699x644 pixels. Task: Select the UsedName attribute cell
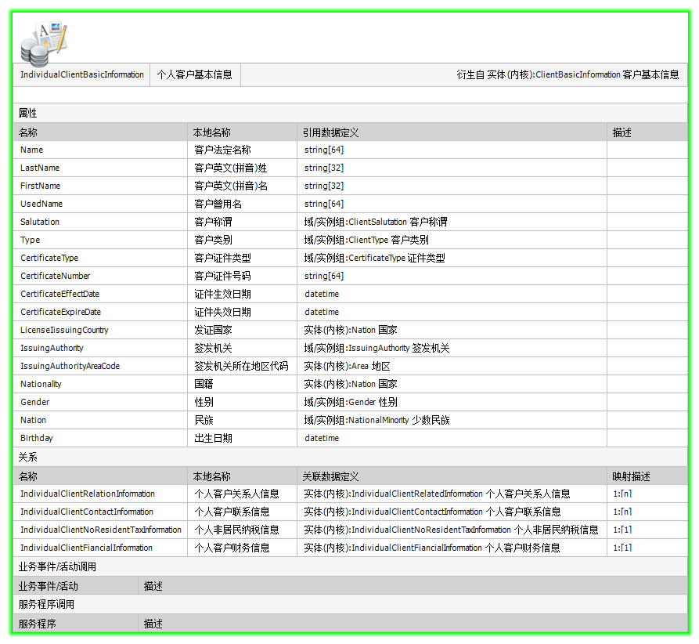tap(100, 204)
